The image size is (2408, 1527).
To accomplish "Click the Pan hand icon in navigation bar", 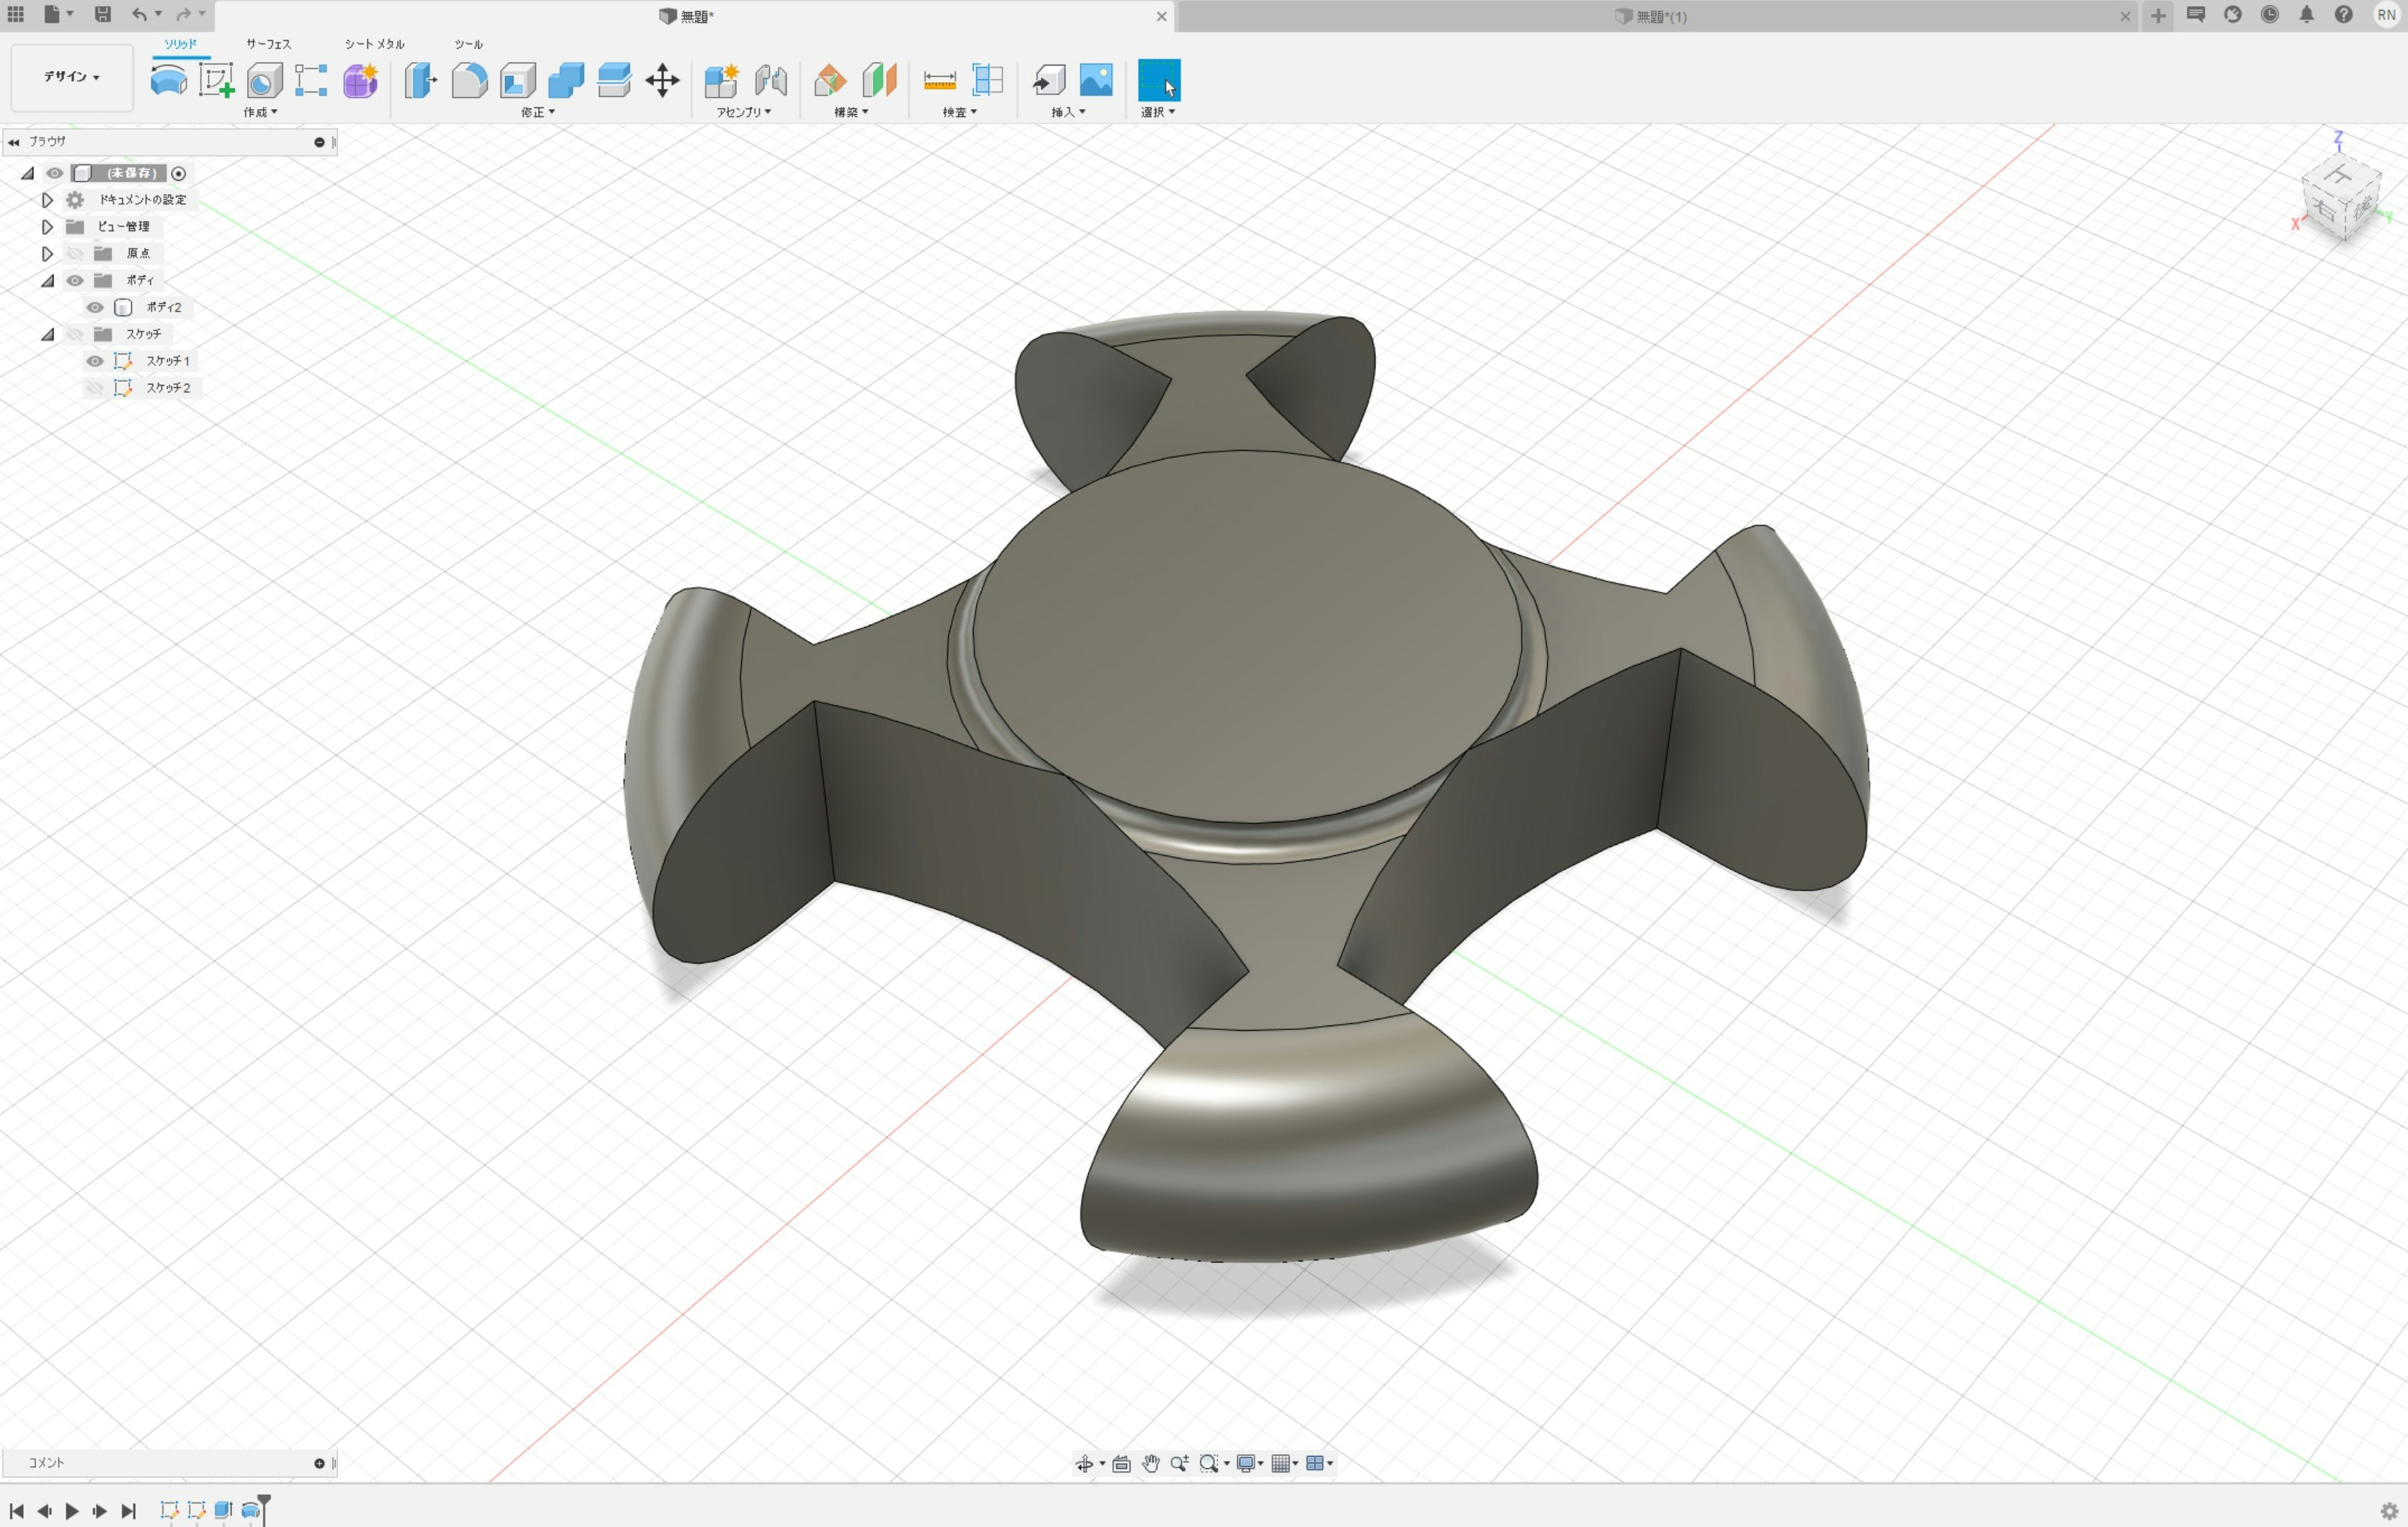I will 1150,1464.
